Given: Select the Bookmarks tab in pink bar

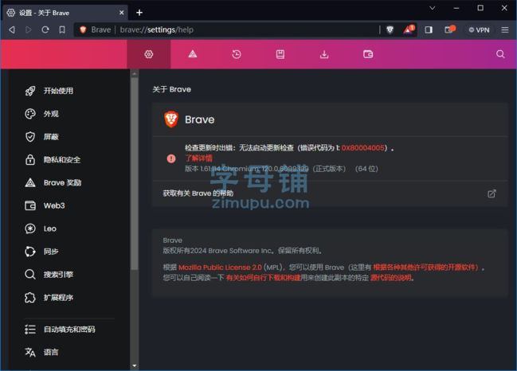Looking at the screenshot, I should [280, 54].
